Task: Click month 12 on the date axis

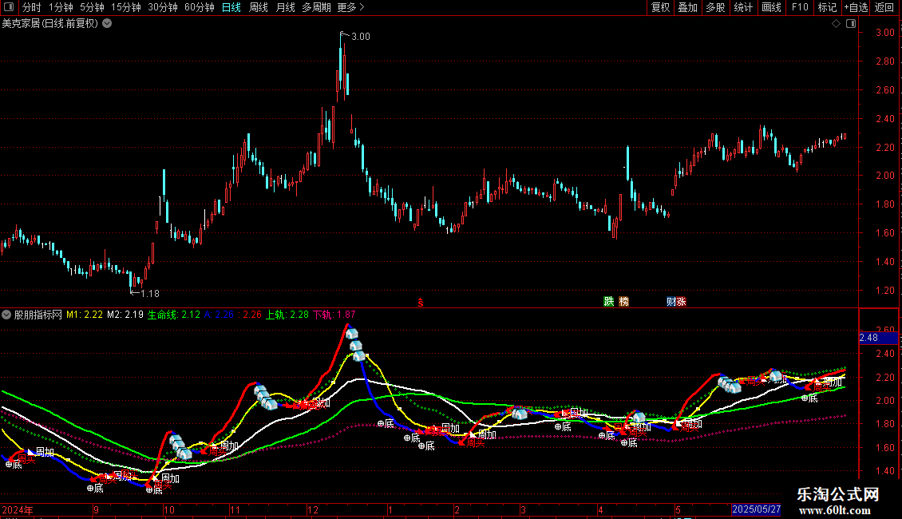Action: [312, 509]
